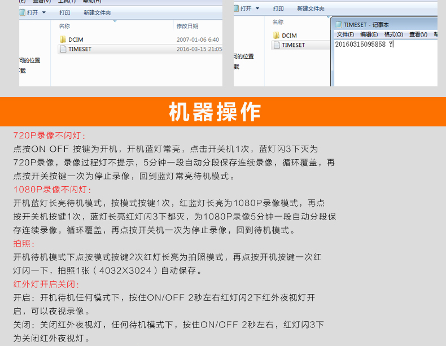
Task: Select the TIMESET file icon in left Explorer window
Action: click(63, 49)
